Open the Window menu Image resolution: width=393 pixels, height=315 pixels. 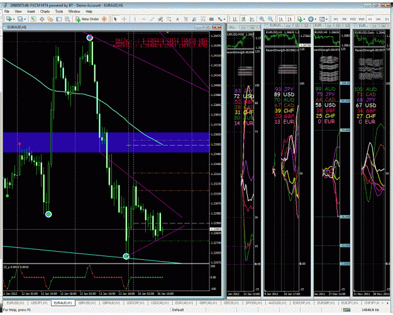click(x=74, y=11)
